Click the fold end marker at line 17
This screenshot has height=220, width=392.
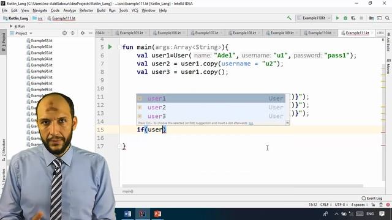(x=119, y=146)
